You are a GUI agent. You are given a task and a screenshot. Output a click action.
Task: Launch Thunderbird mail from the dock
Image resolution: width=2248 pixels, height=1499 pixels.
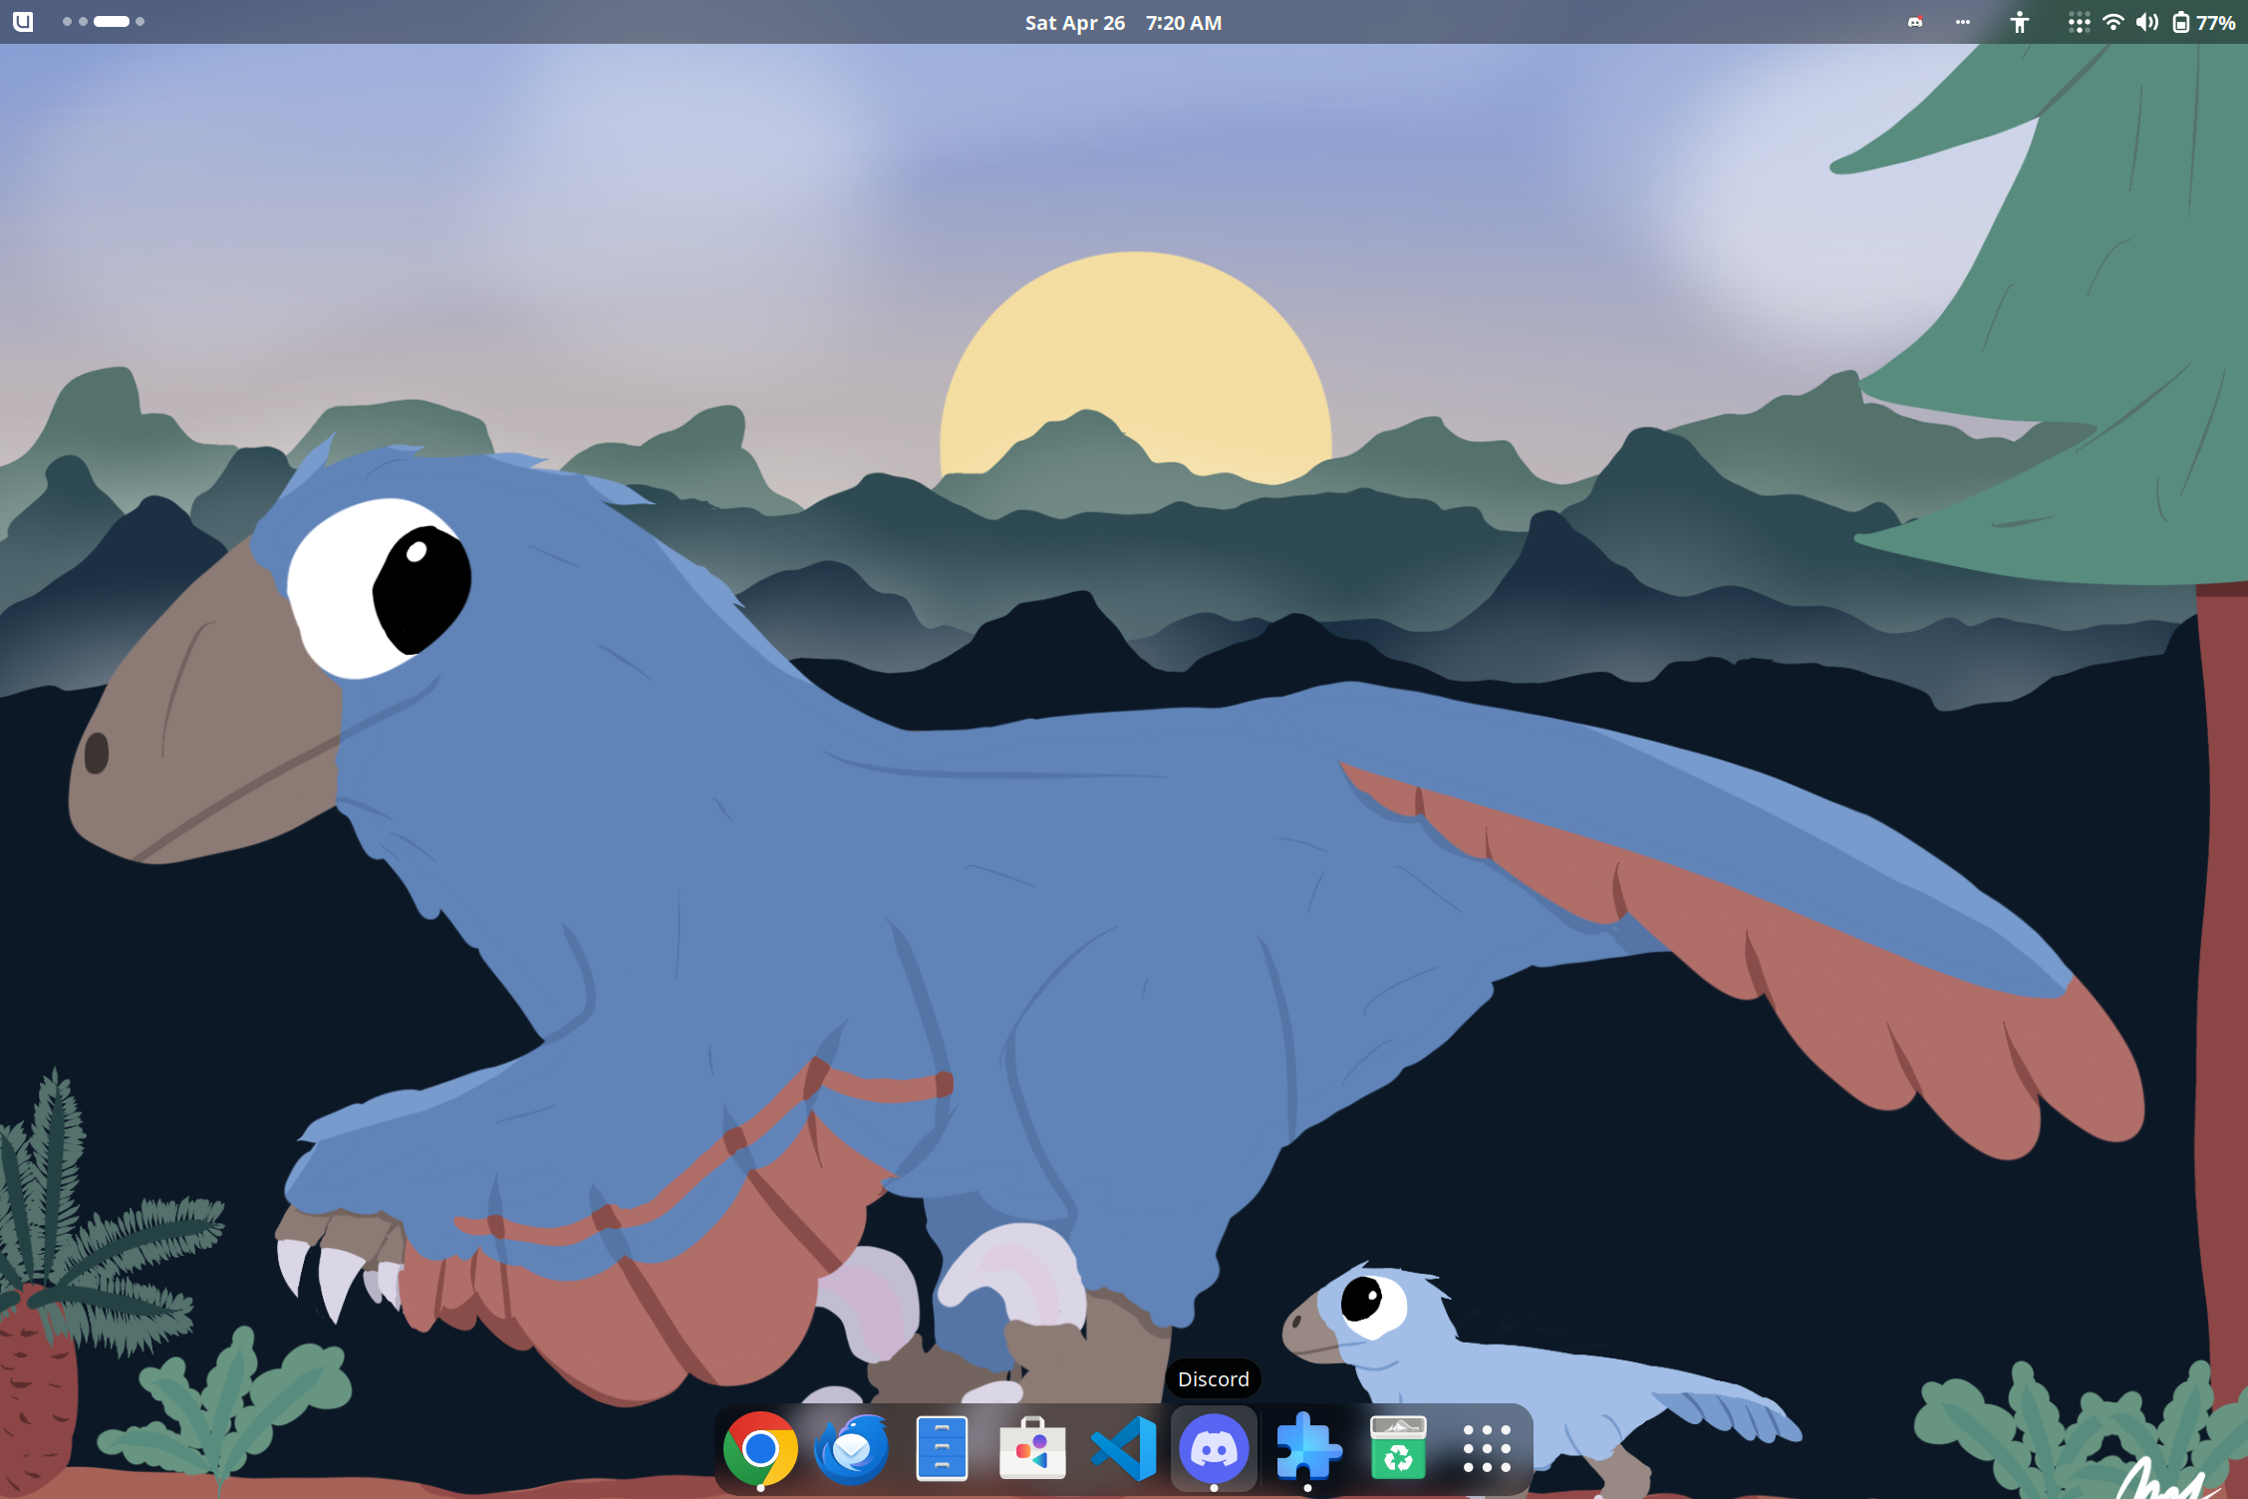[x=851, y=1448]
